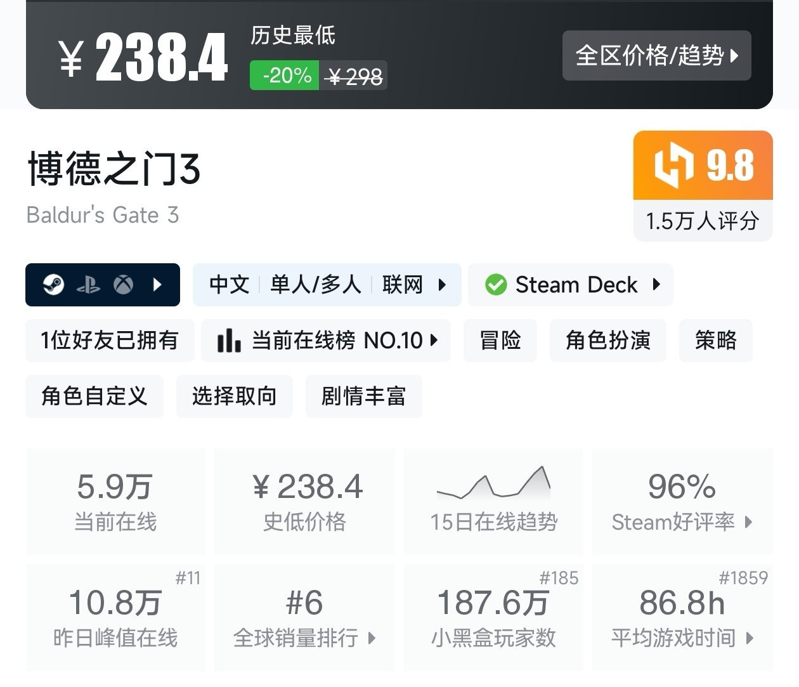Click the #1859 rank badge on playtime card

click(743, 578)
